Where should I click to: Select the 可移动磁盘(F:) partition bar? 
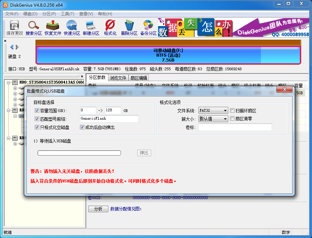[x=166, y=52]
